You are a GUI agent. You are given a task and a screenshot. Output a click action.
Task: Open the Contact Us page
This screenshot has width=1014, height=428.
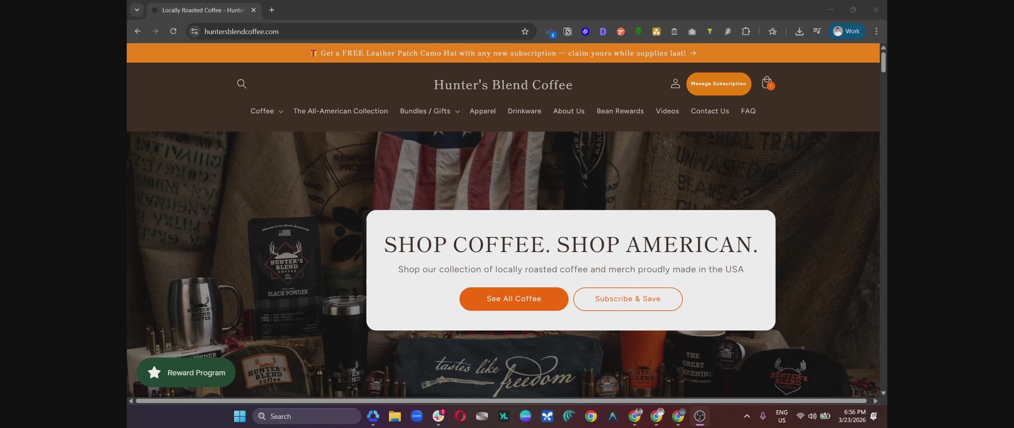pos(710,111)
